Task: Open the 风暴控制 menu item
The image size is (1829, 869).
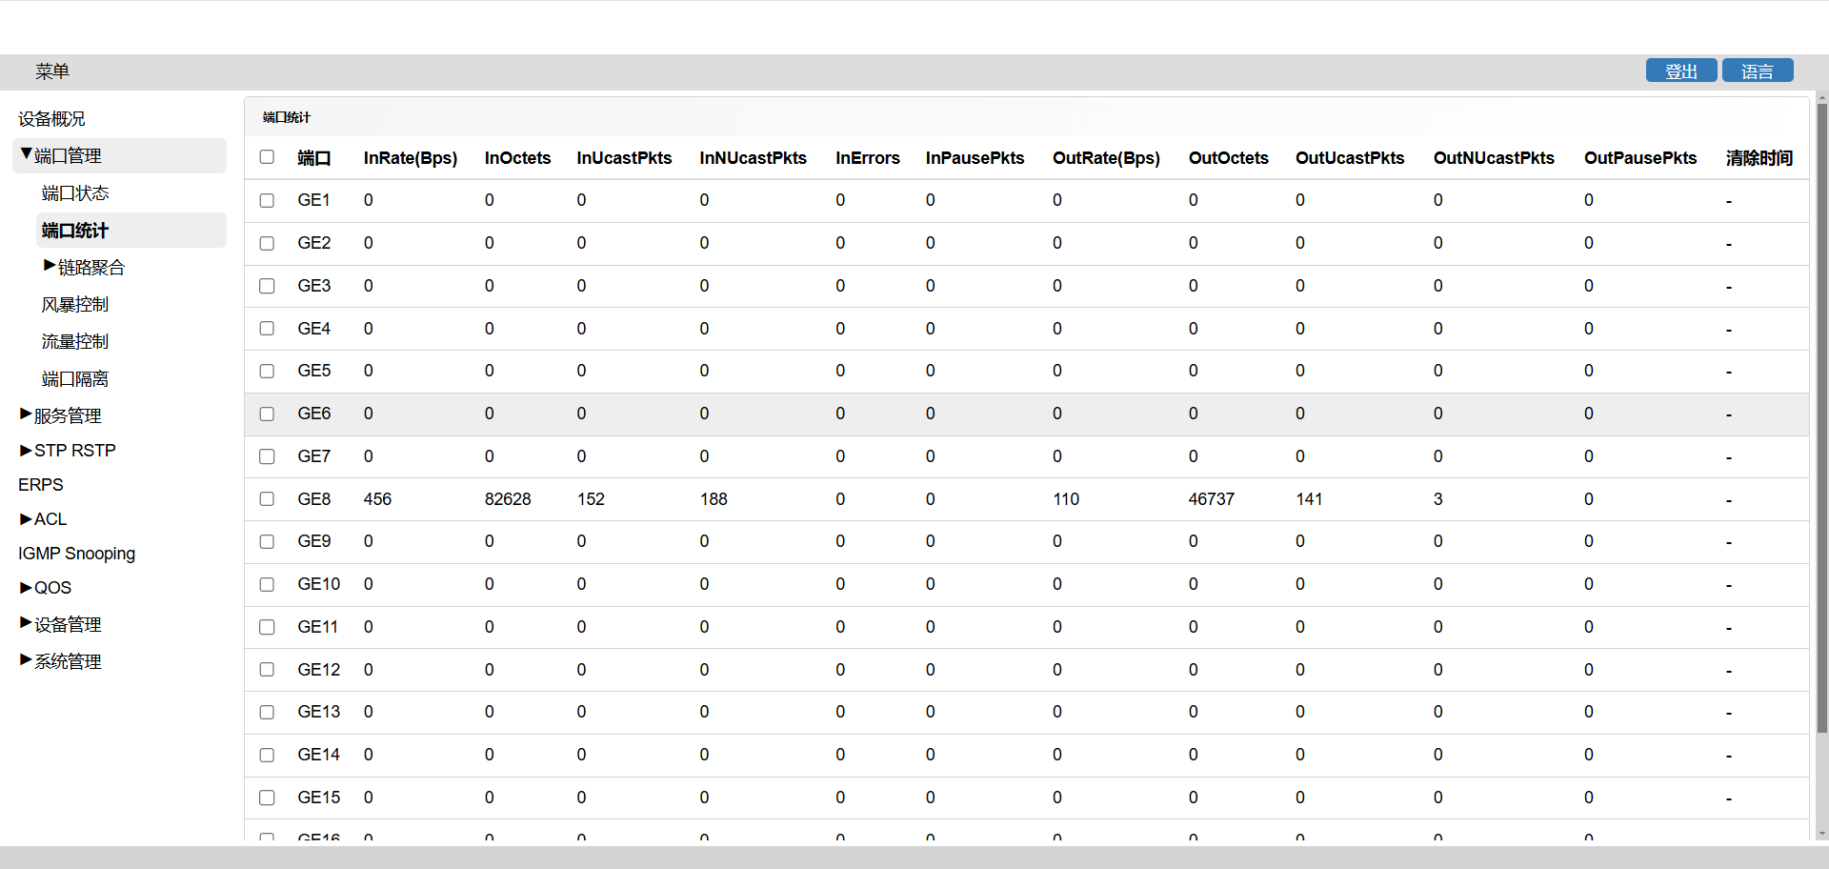Action: (75, 305)
